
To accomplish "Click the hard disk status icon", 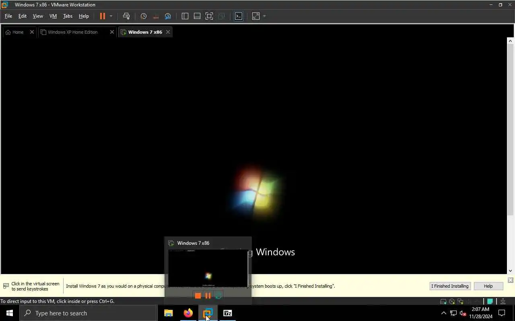I will tap(443, 301).
